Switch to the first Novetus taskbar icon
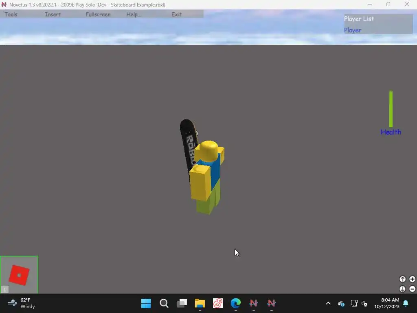417x313 pixels. [x=253, y=303]
